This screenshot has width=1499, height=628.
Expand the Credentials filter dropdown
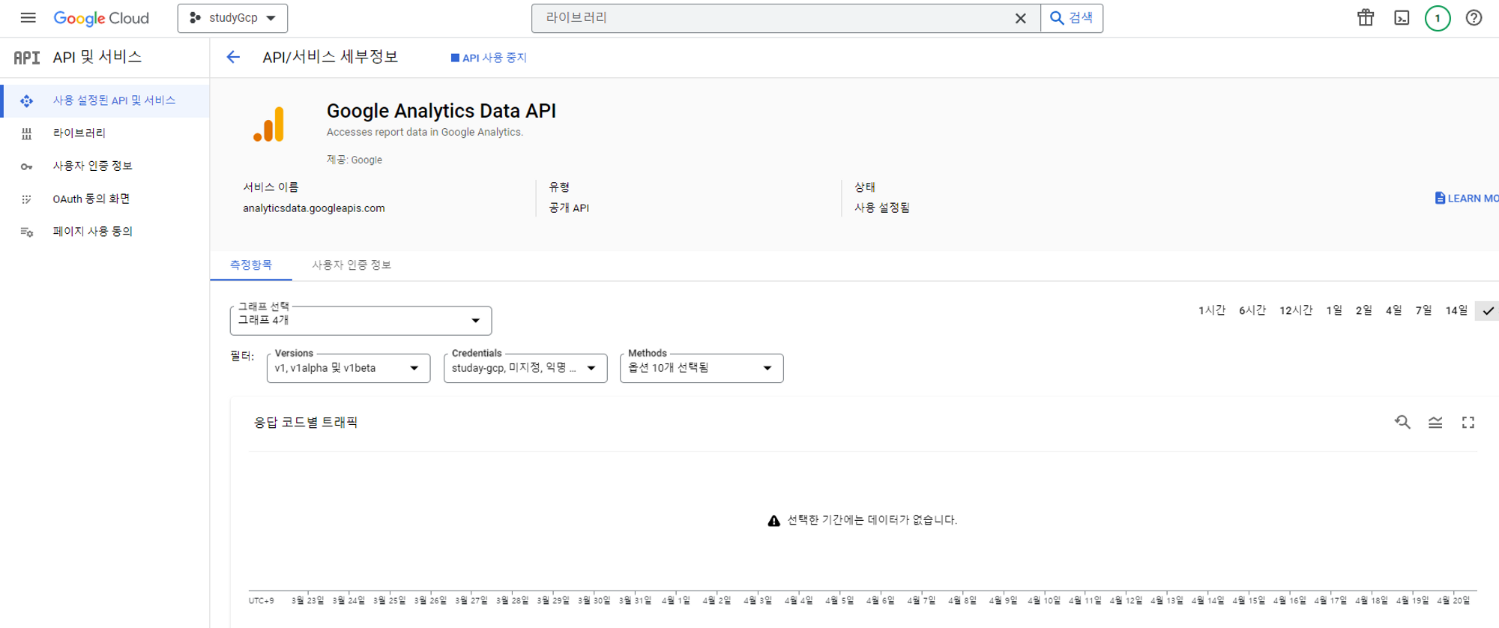525,368
